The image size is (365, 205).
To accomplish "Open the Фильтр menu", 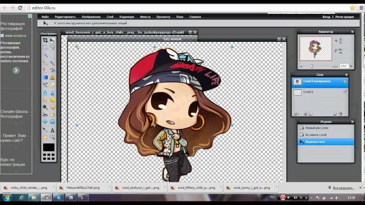I will point(145,17).
